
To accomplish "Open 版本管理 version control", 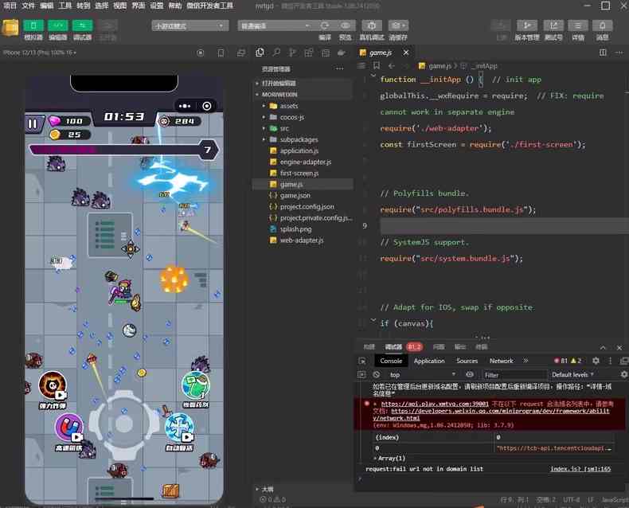I will coord(526,25).
